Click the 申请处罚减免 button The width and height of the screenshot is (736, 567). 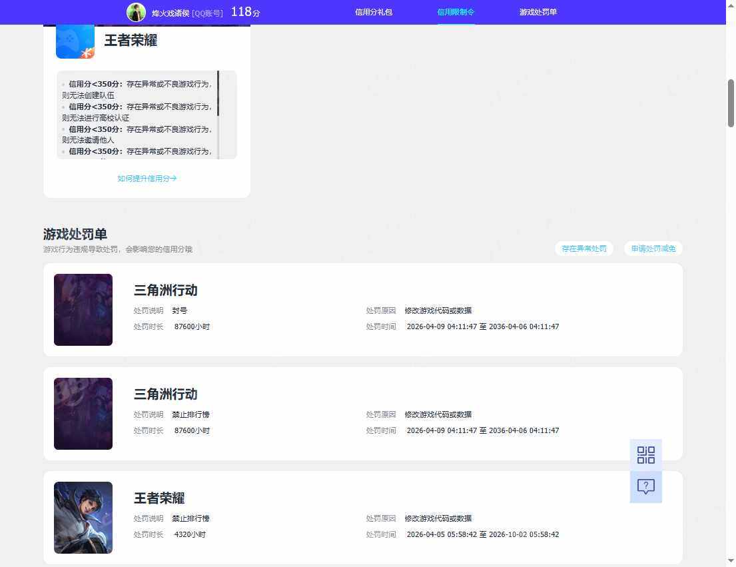click(x=653, y=249)
